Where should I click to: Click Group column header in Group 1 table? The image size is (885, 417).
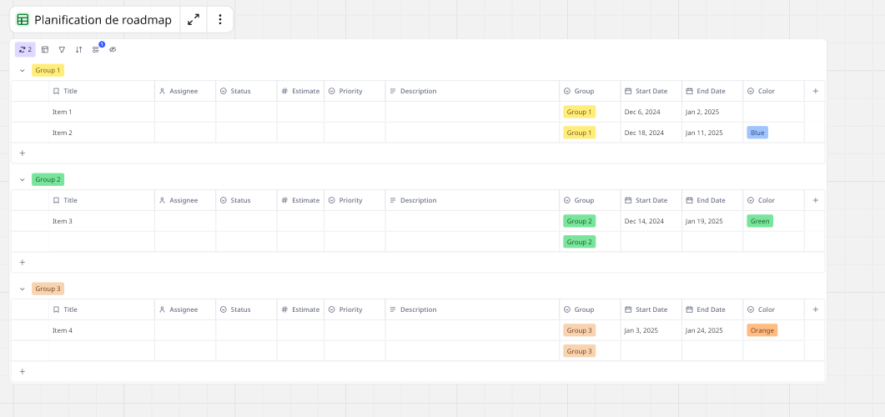[x=590, y=91]
